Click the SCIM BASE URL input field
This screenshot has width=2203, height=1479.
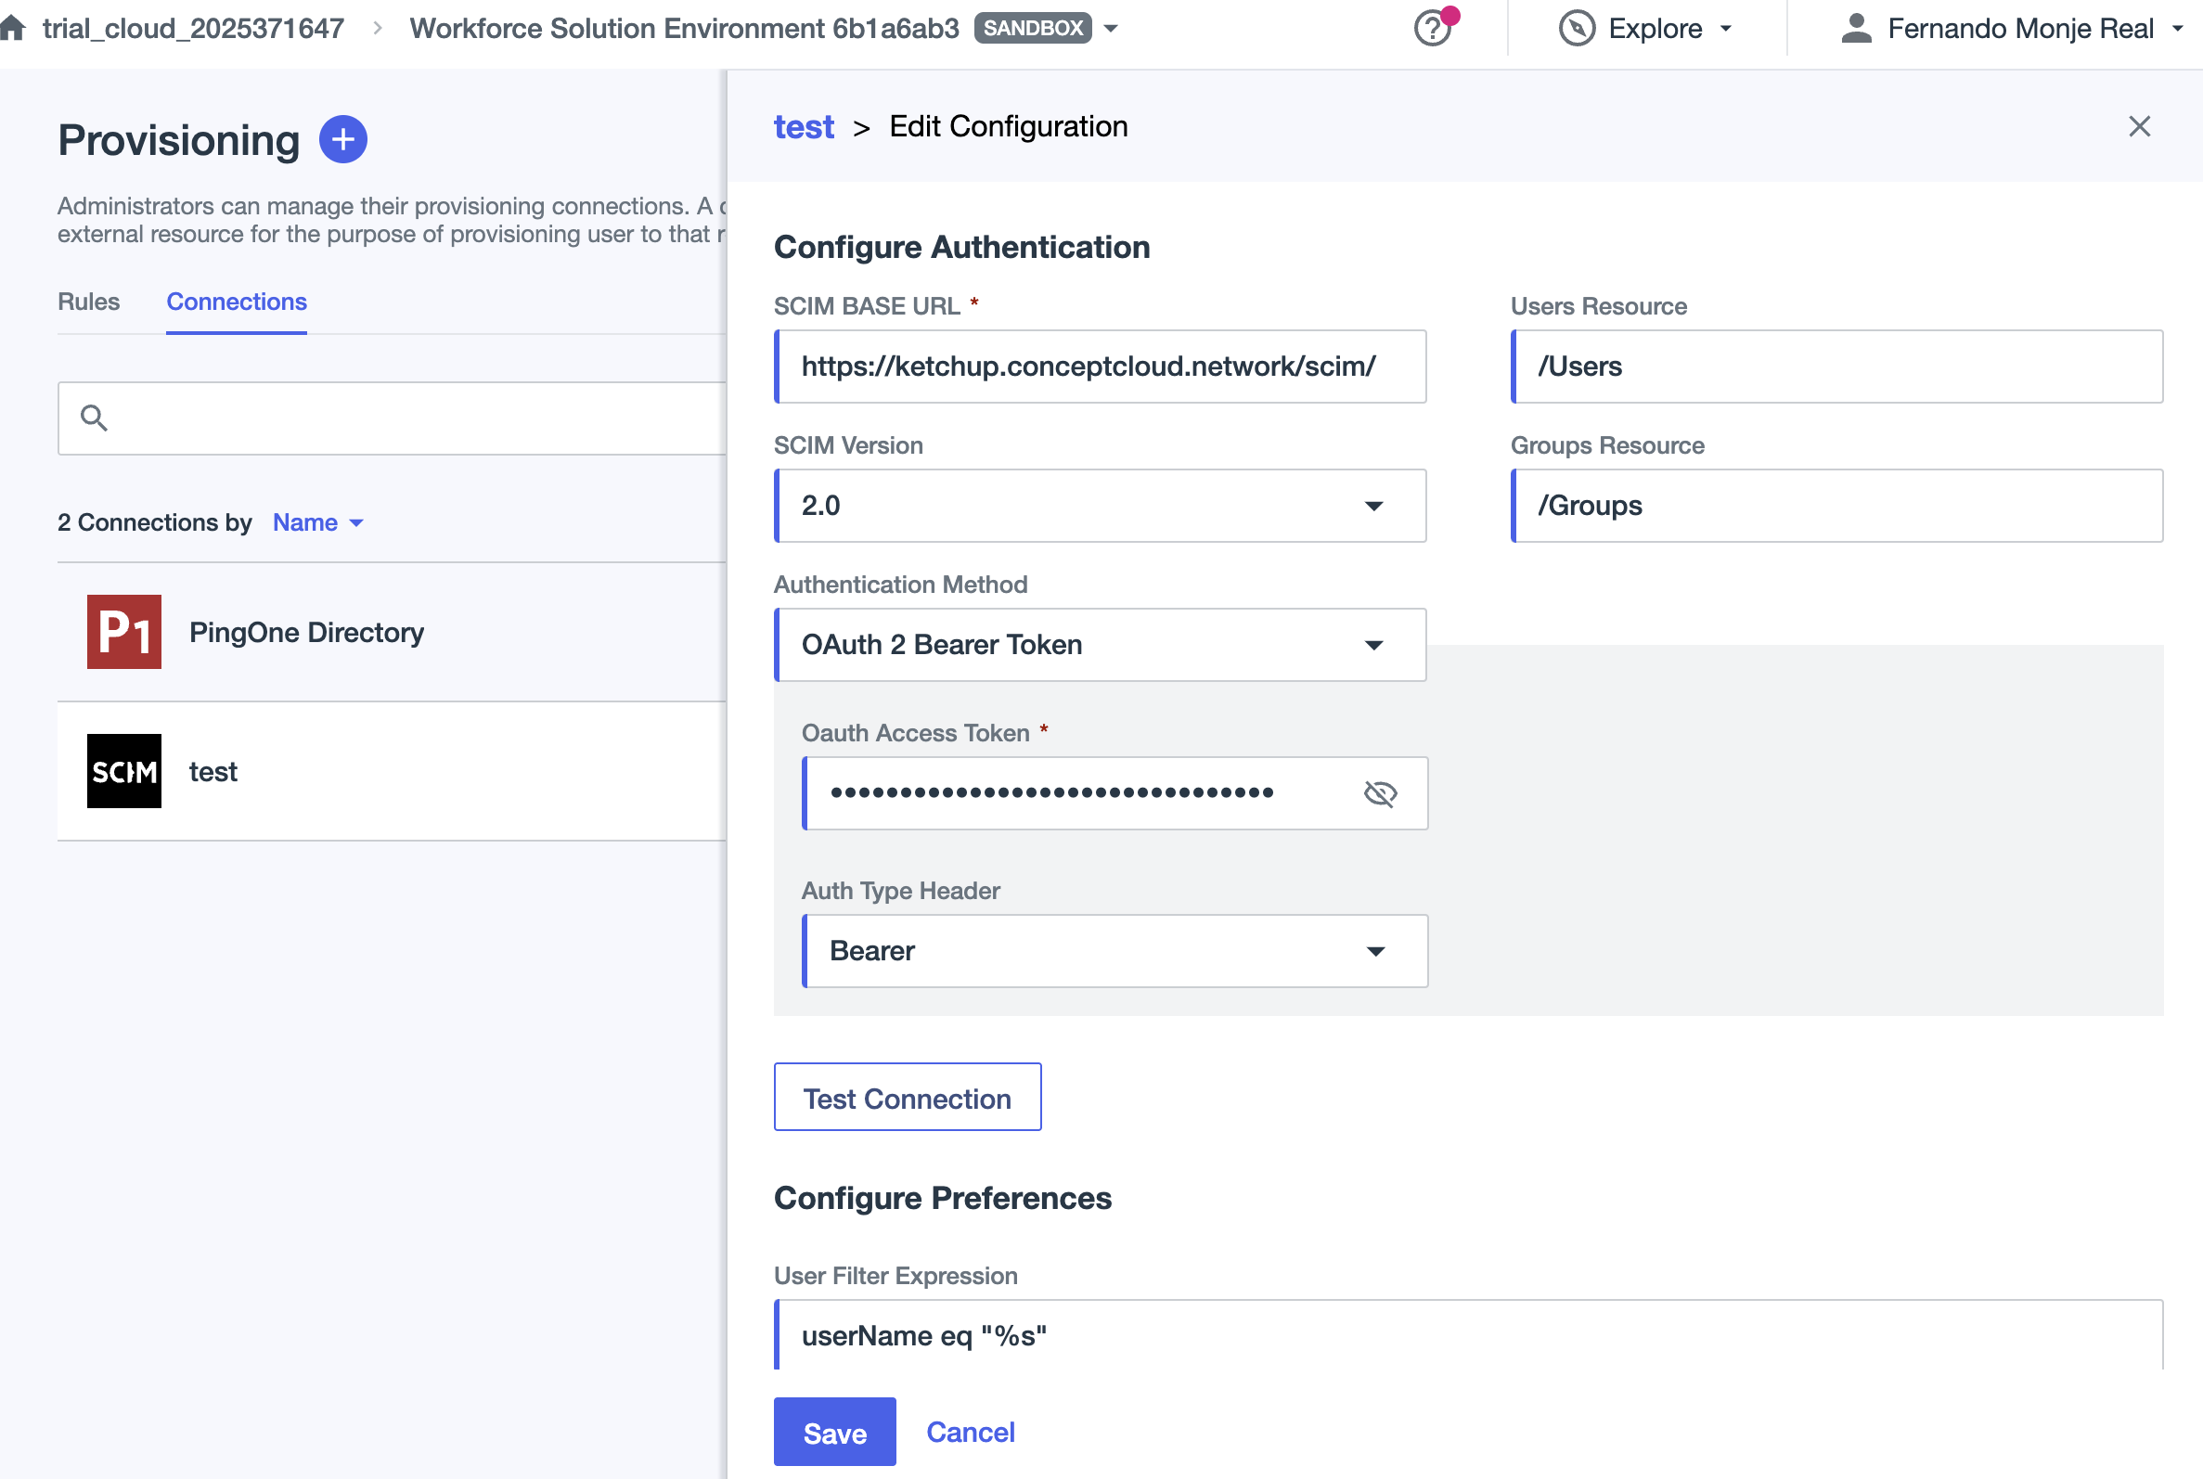coord(1099,366)
